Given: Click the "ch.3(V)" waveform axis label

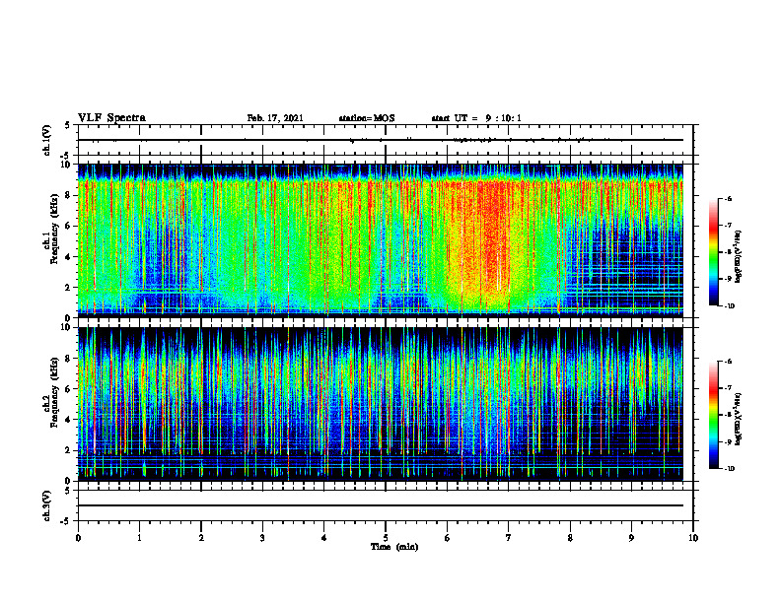Looking at the screenshot, I should [46, 505].
